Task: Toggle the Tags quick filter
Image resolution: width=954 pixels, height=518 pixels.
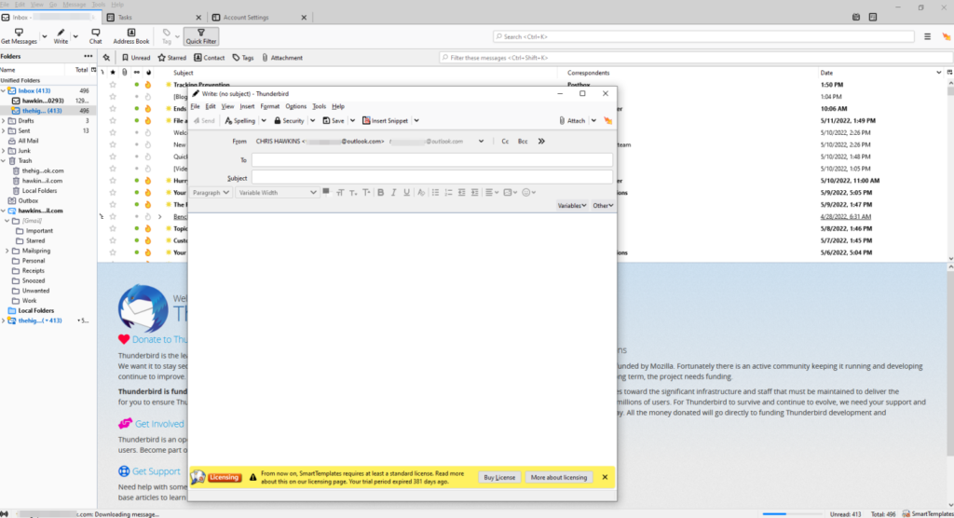Action: coord(243,58)
